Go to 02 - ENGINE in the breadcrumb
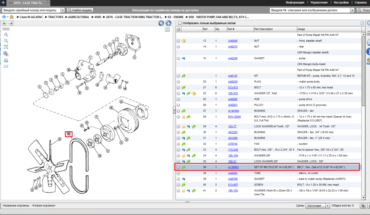 175,17
